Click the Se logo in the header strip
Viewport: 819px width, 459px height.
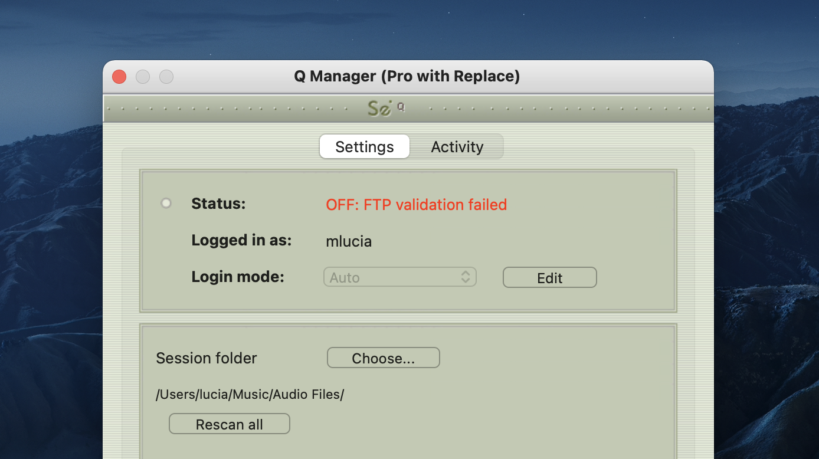[x=379, y=109]
